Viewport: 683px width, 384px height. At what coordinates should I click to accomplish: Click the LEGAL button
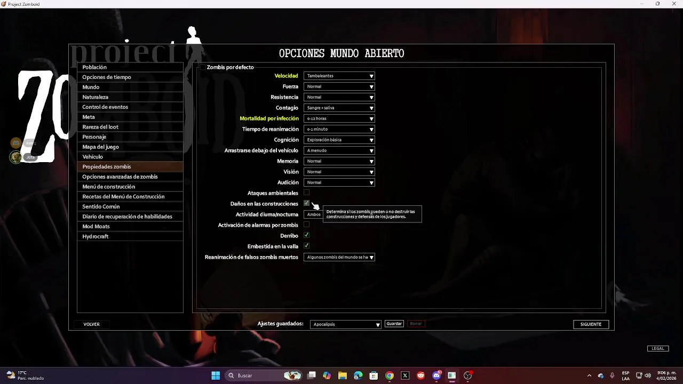658,348
